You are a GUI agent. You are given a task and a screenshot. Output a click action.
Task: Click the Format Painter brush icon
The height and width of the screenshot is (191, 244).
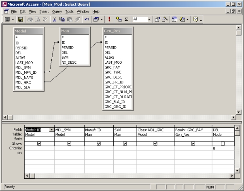(77, 19)
